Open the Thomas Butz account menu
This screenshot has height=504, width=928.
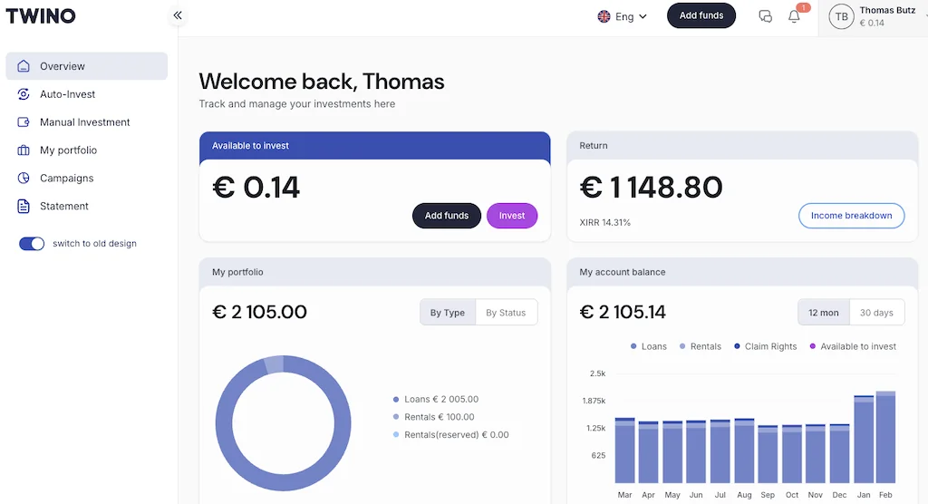[x=873, y=16]
